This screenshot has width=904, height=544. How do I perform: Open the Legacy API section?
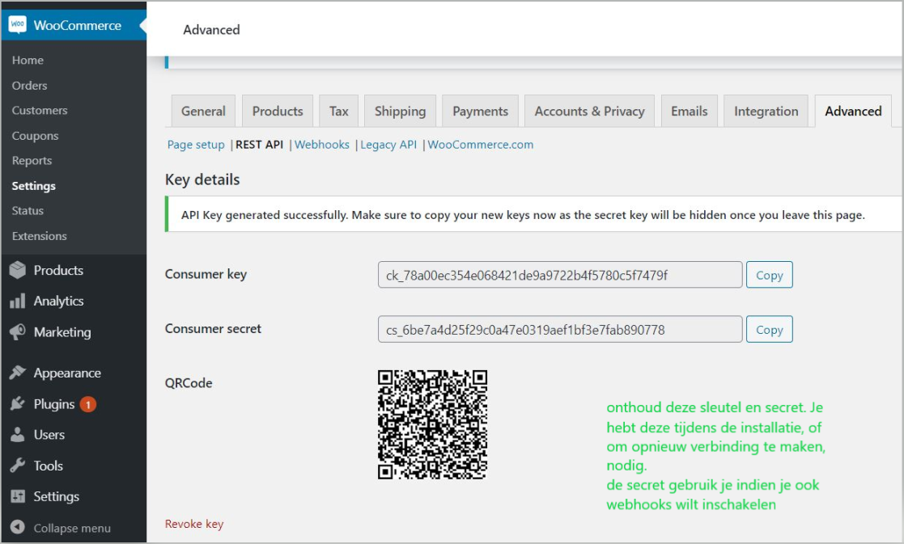pyautogui.click(x=388, y=145)
